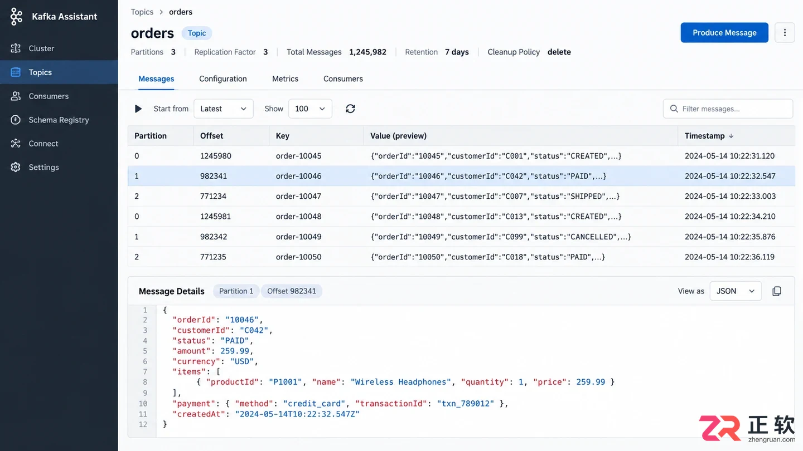
Task: Switch to the Metrics tab
Action: coord(285,79)
